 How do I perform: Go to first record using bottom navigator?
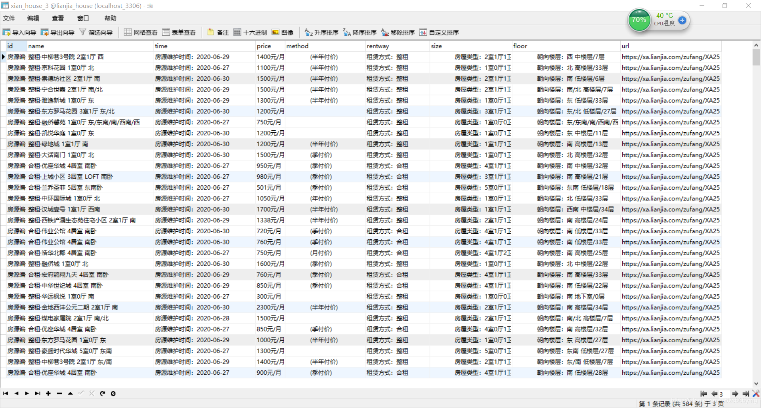[x=6, y=393]
